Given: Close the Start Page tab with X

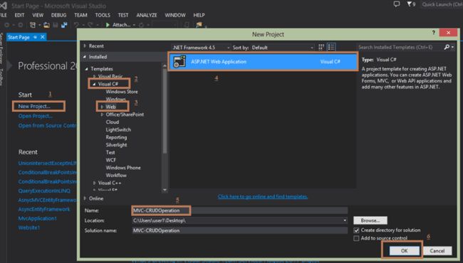Looking at the screenshot, I should tap(43, 37).
